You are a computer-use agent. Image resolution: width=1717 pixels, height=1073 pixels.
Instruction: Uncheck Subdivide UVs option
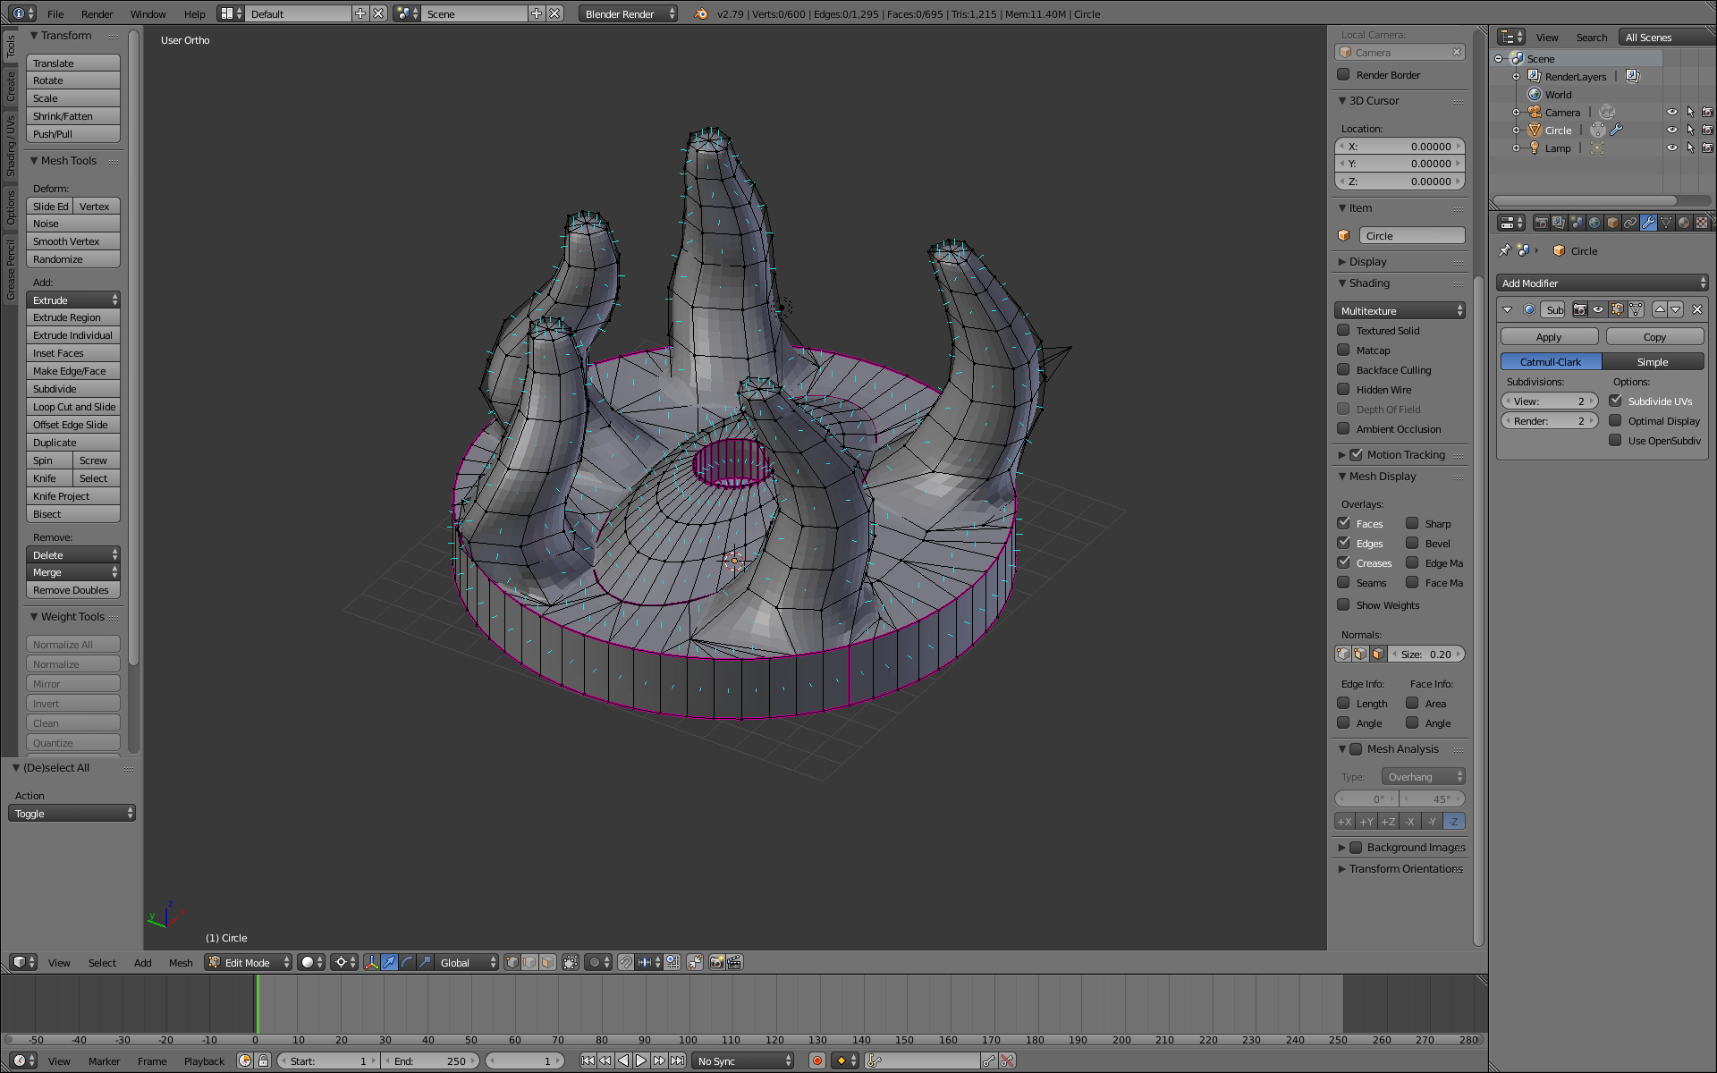[1615, 401]
